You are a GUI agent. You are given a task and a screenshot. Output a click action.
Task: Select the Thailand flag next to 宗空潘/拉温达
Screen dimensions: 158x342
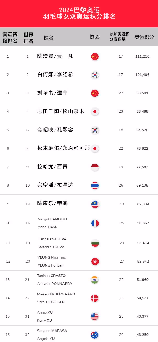click(95, 185)
